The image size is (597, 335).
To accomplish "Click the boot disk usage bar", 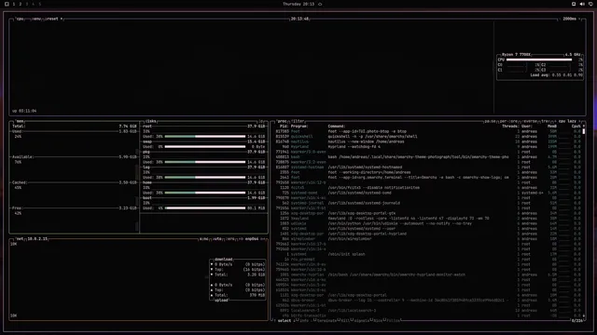I will click(x=205, y=208).
